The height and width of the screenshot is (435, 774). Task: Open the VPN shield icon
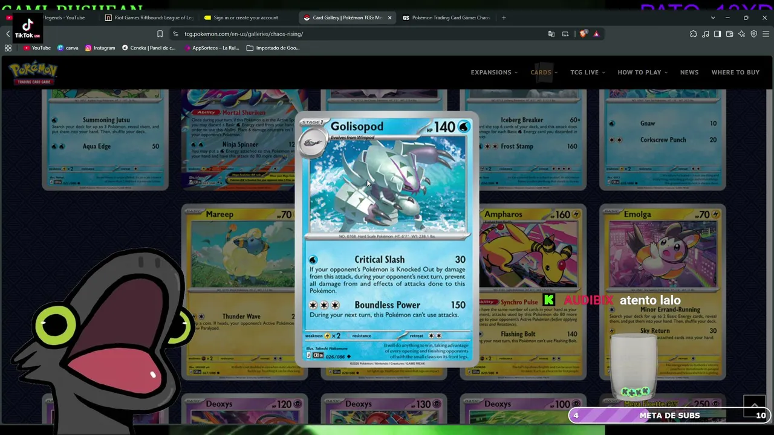point(753,34)
